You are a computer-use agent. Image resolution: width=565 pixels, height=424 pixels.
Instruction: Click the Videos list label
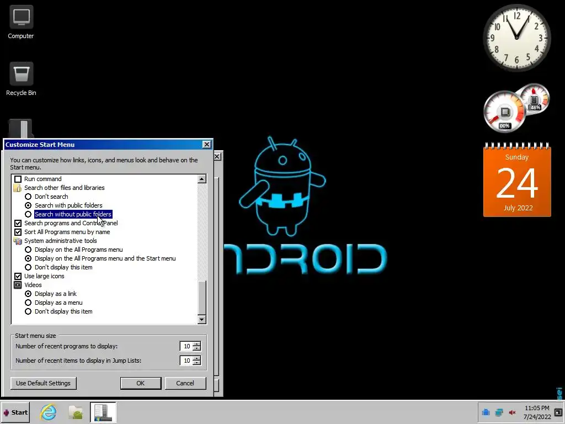(x=33, y=285)
